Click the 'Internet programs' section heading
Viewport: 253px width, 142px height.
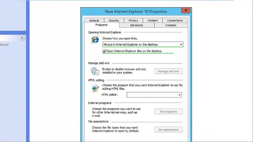click(100, 103)
